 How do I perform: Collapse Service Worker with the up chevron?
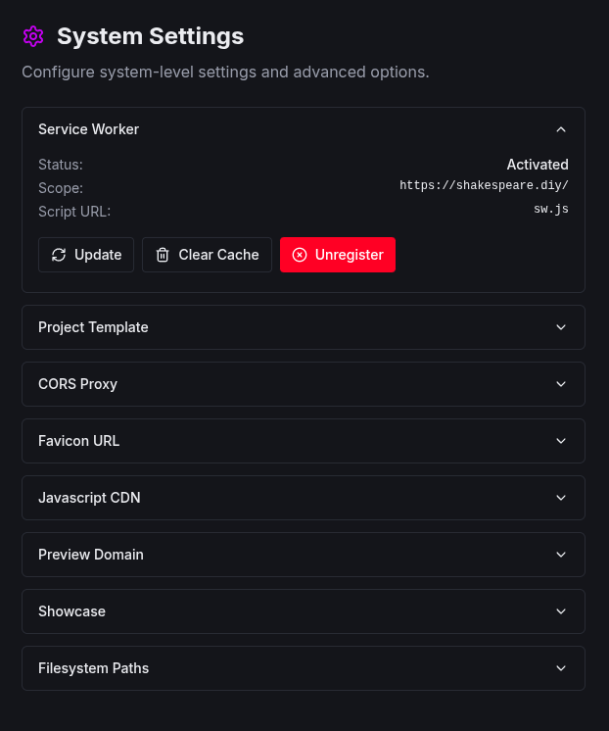pos(561,129)
